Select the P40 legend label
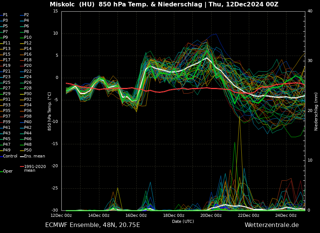This screenshot has height=233, width=320. [27, 122]
